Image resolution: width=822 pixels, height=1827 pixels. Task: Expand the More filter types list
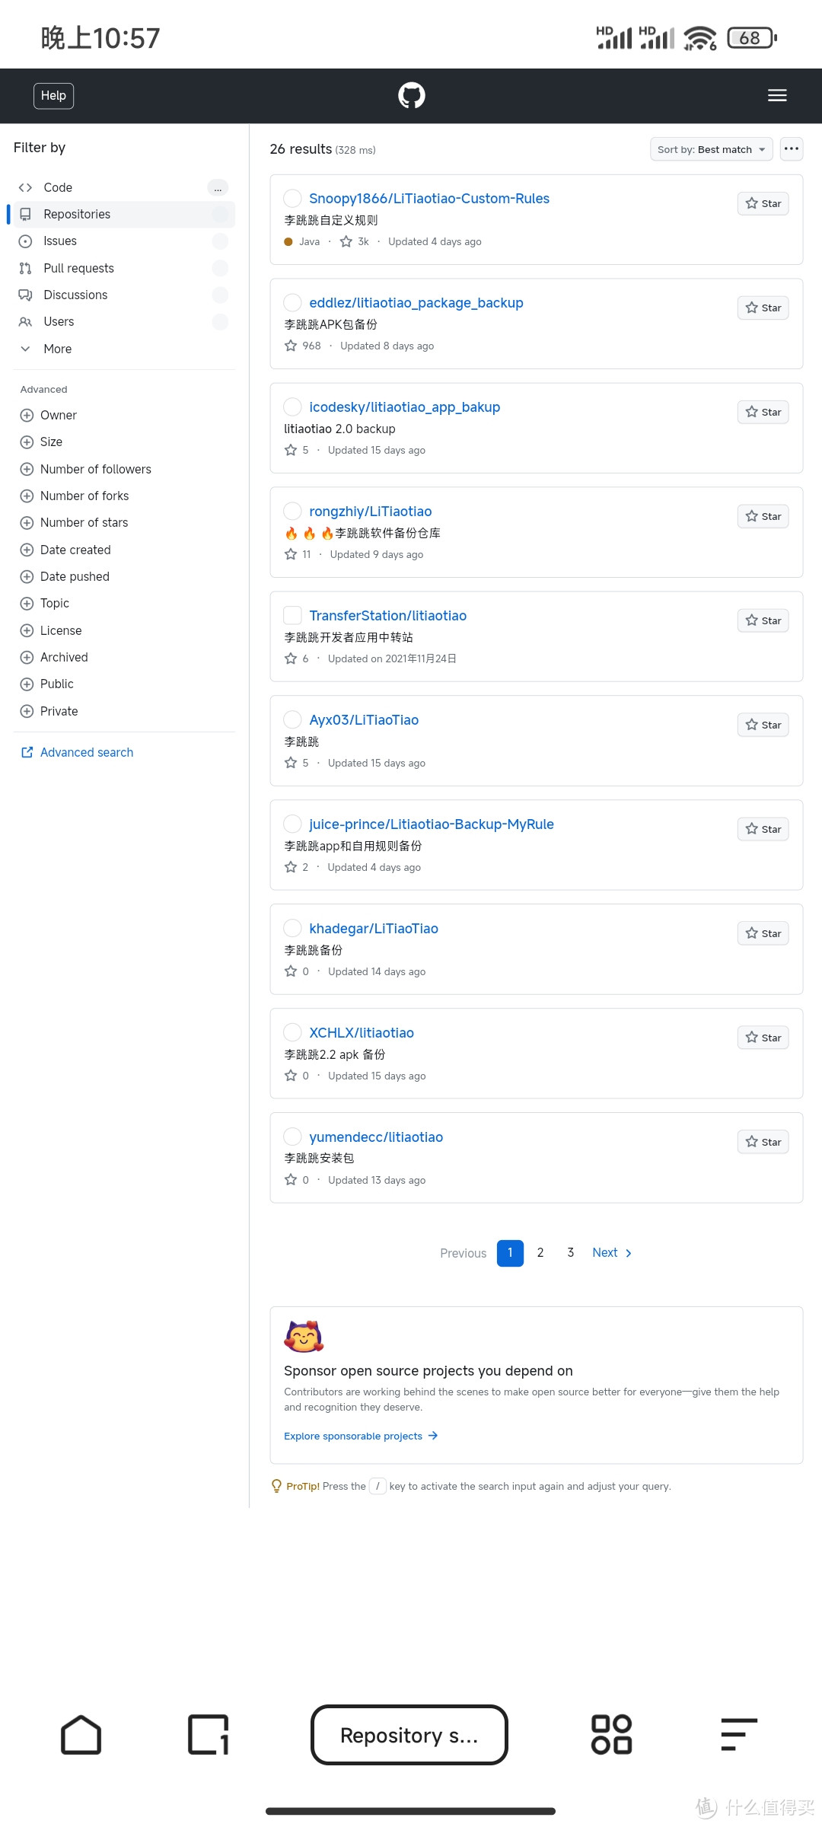coord(124,349)
